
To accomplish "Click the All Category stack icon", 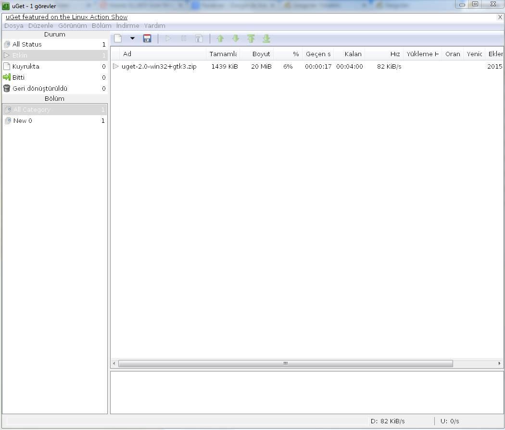I will click(x=8, y=109).
